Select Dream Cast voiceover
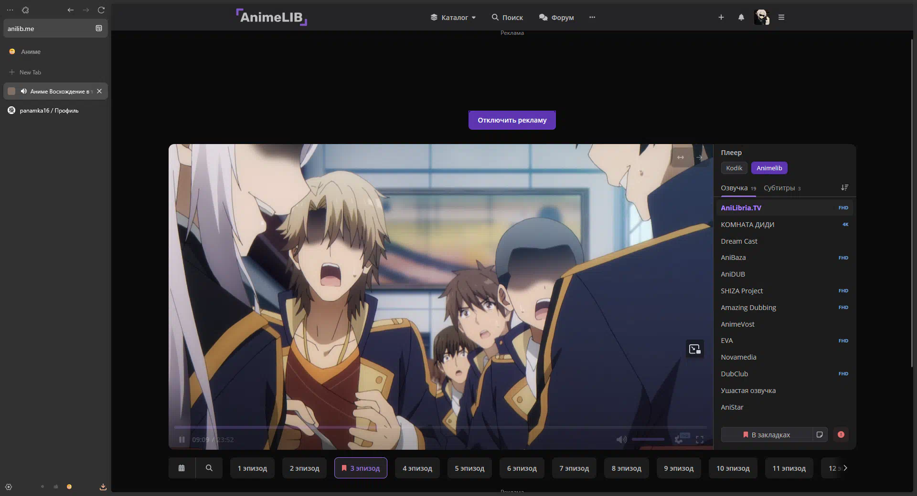The height and width of the screenshot is (496, 917). (784, 241)
